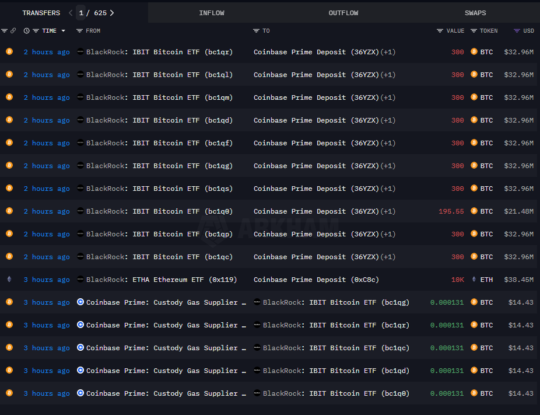Click BTC token icon in the bc1qs sender row

[x=474, y=188]
